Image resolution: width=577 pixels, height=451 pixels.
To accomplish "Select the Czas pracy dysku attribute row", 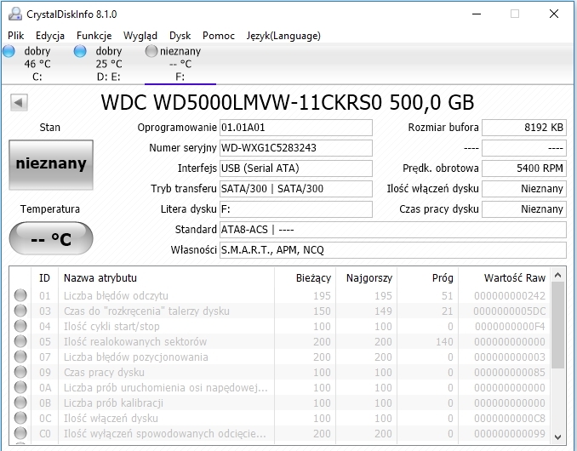I will pyautogui.click(x=280, y=372).
